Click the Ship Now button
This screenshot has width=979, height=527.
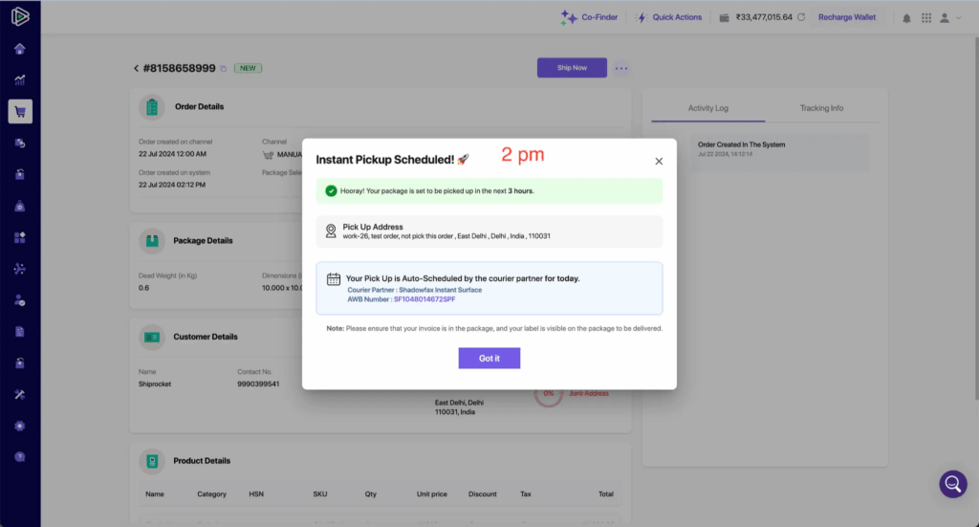point(572,68)
